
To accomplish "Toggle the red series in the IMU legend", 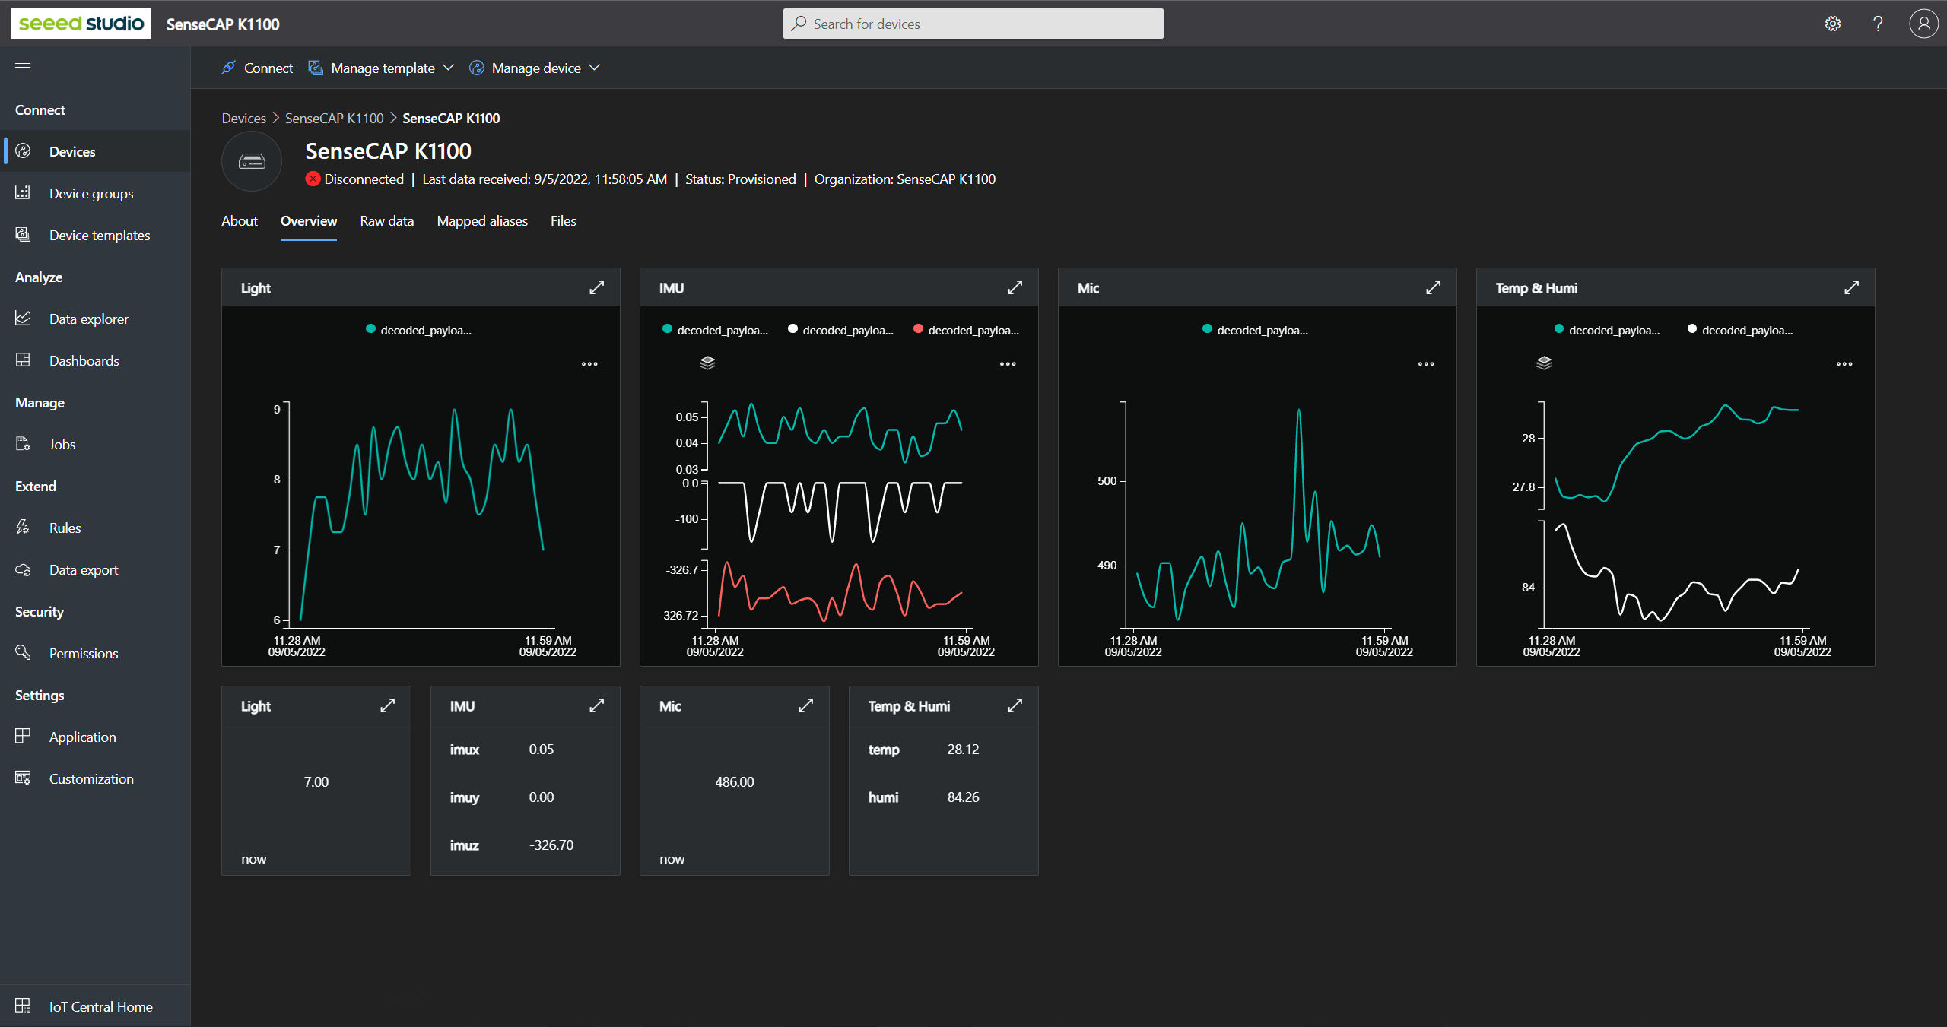I will [966, 330].
